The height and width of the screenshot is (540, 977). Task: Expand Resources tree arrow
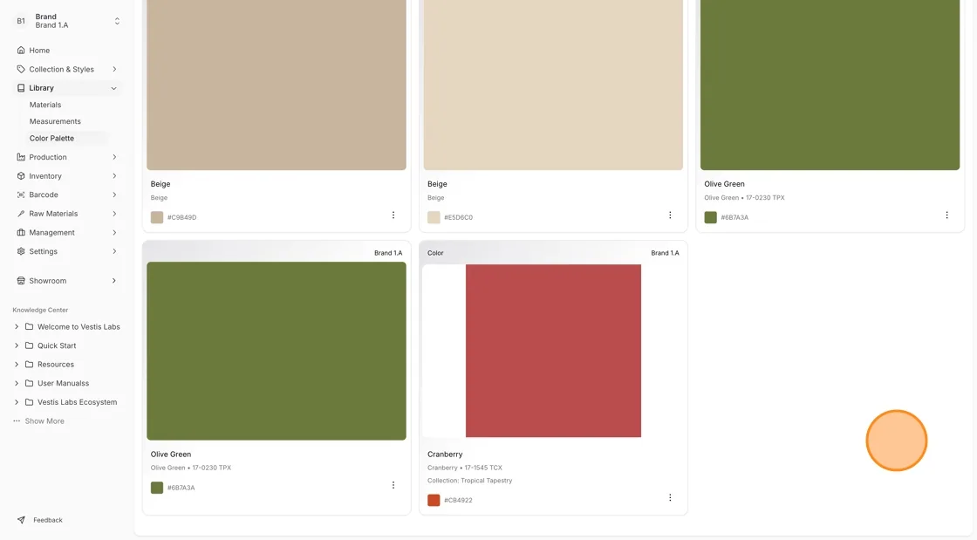pos(17,365)
